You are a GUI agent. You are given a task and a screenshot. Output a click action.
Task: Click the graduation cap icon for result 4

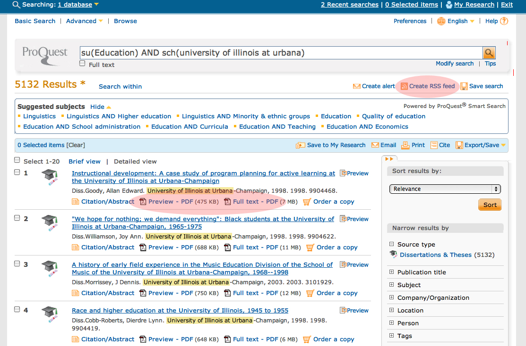50,314
